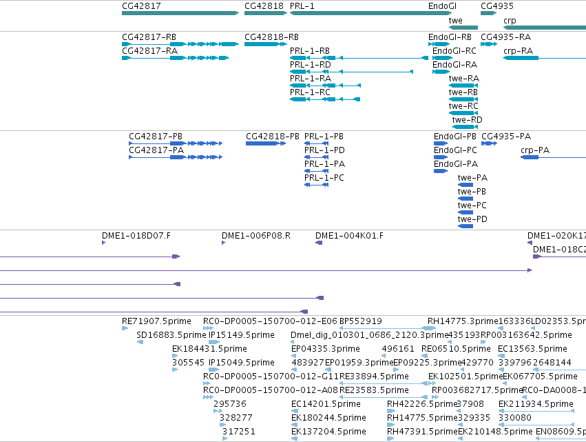Select protein PRL-1-PA feature

[317, 171]
